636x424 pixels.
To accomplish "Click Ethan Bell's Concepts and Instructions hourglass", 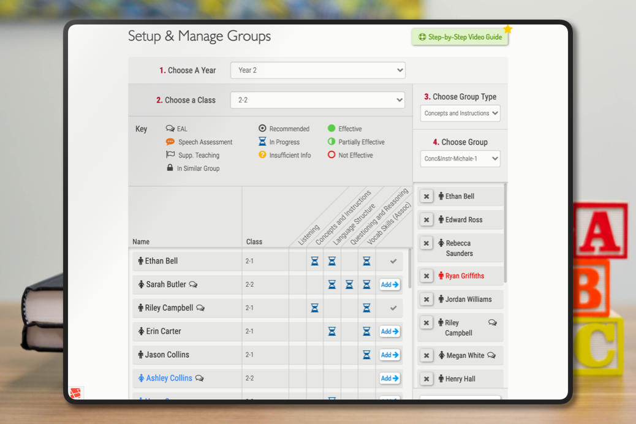I will point(331,262).
